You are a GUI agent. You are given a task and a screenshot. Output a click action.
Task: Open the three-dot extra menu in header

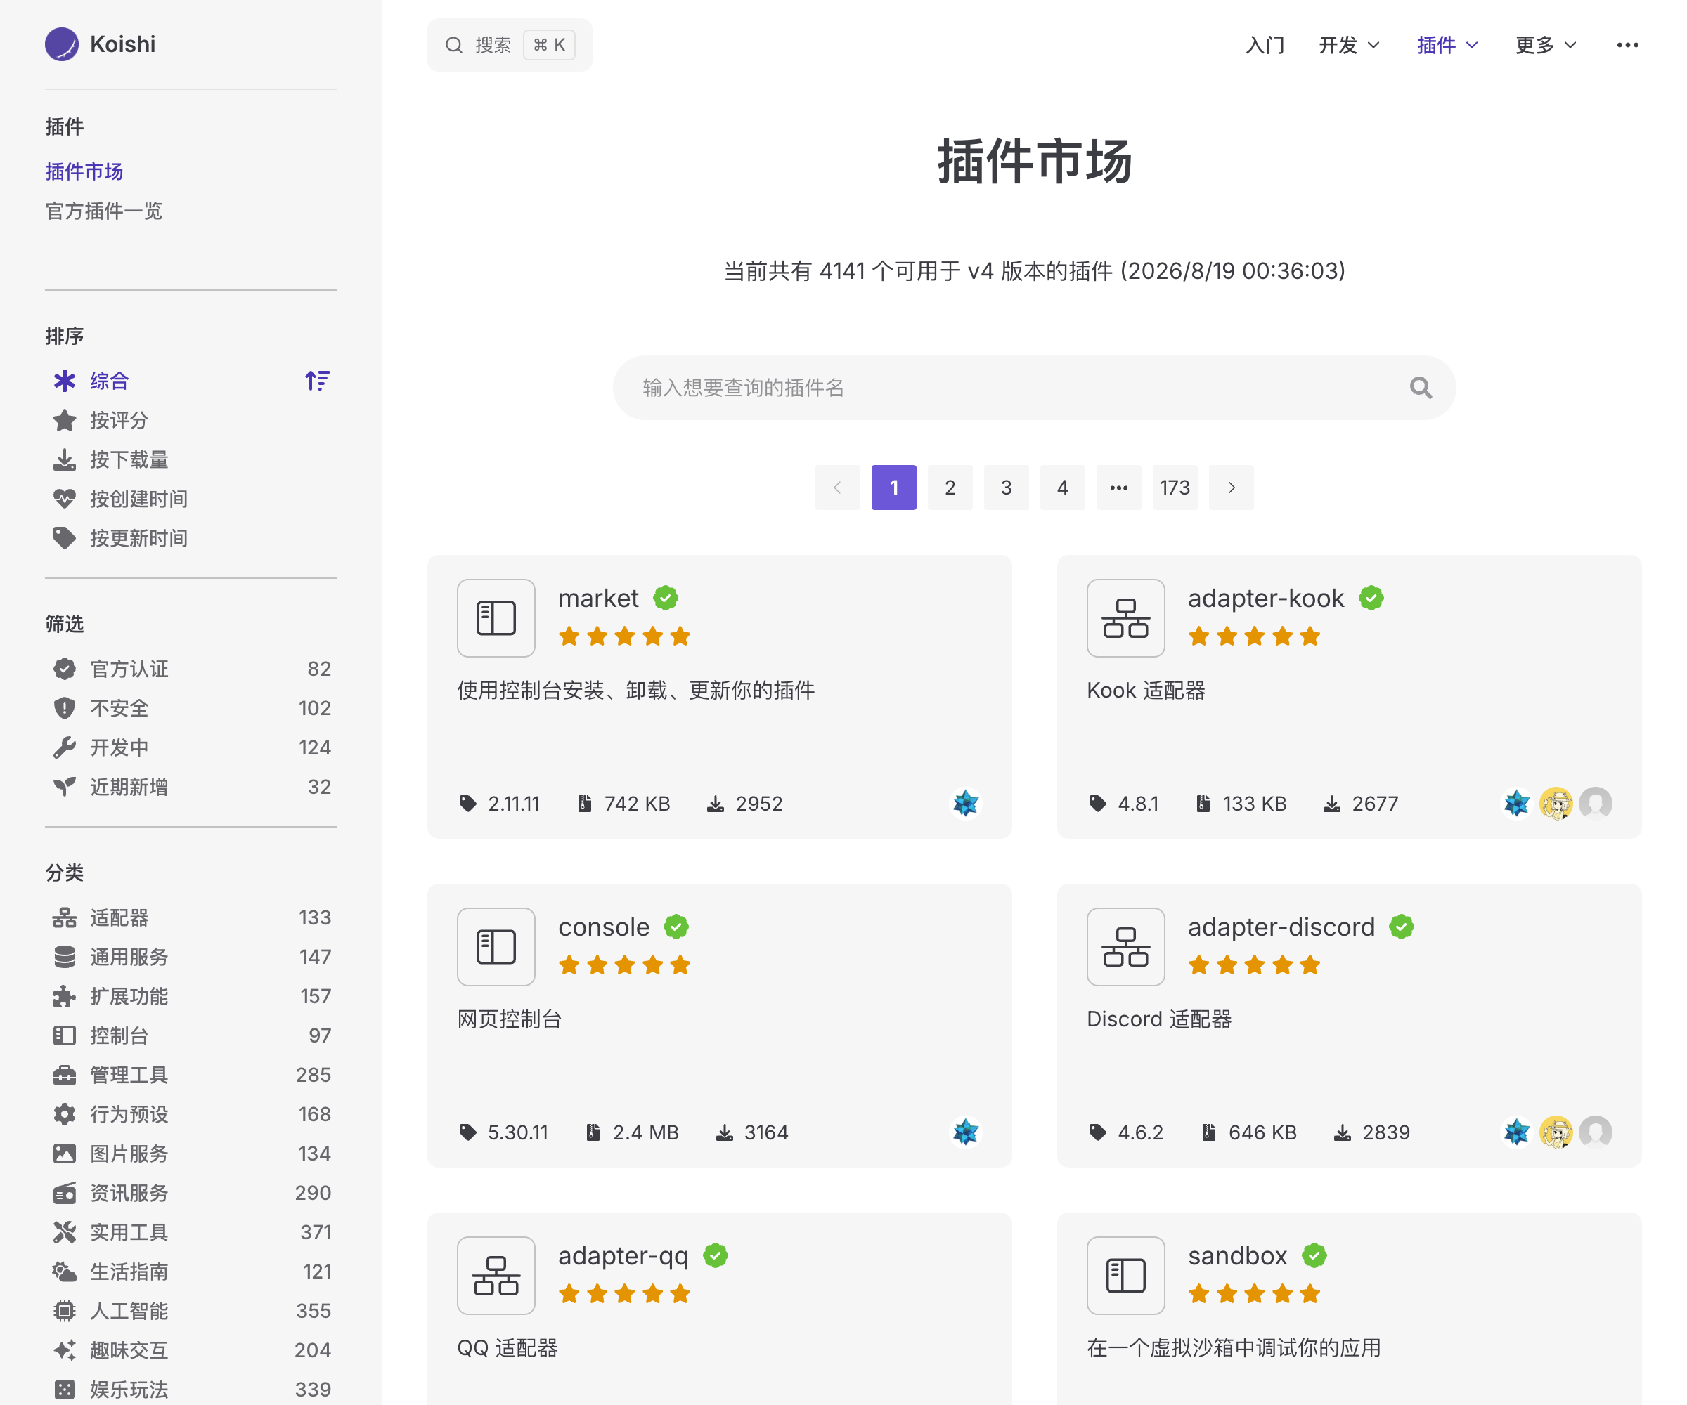[1627, 45]
